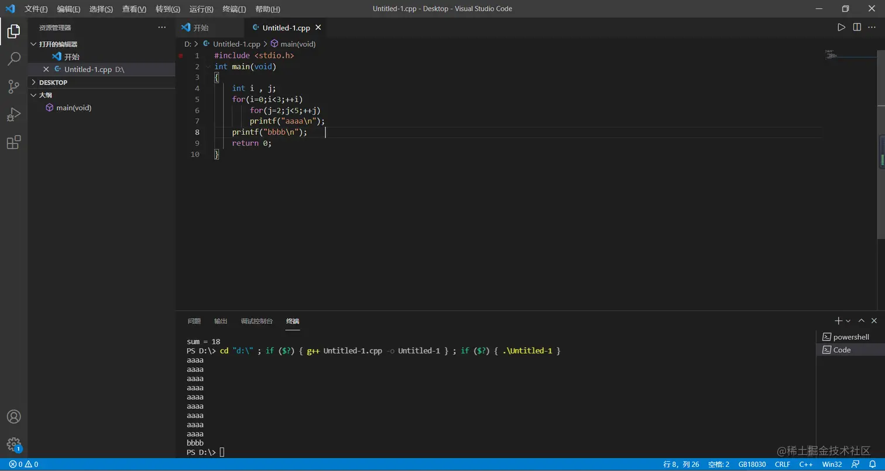Run the code with the play icon

[x=841, y=28]
